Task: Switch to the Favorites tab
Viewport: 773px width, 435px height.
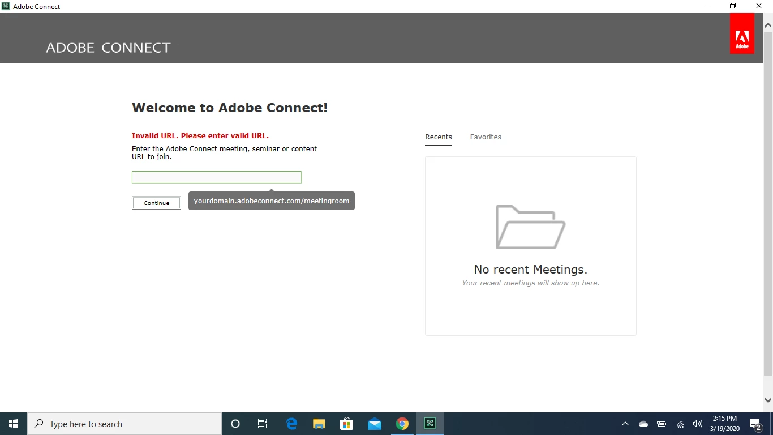Action: point(486,137)
